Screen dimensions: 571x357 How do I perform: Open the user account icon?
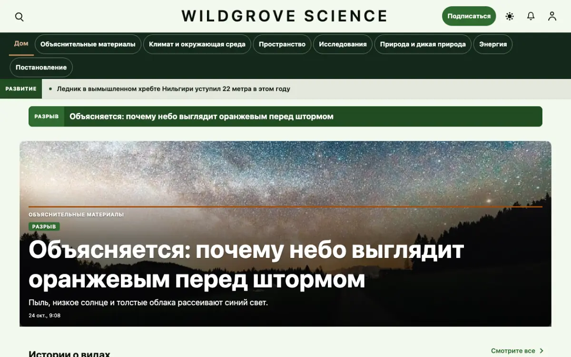point(552,16)
